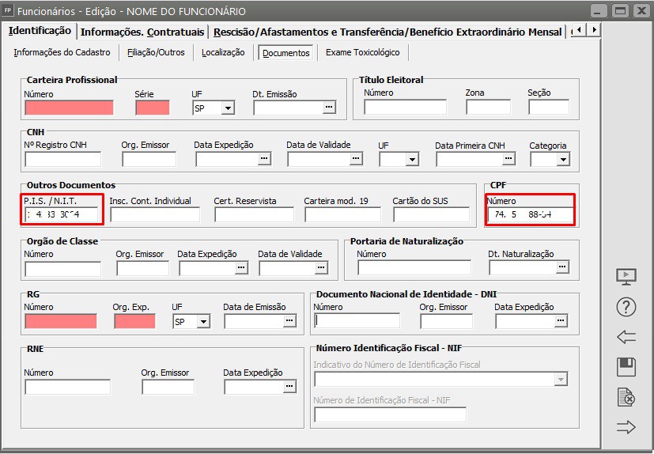654x454 pixels.
Task: Open help with the question mark icon
Action: click(626, 307)
